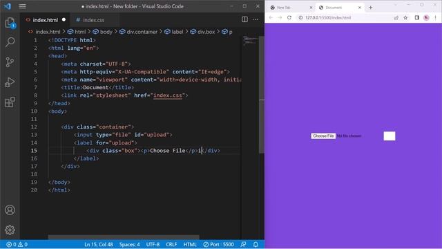The height and width of the screenshot is (249, 442).
Task: Click the editor vertical scrollbar
Action: [262, 95]
